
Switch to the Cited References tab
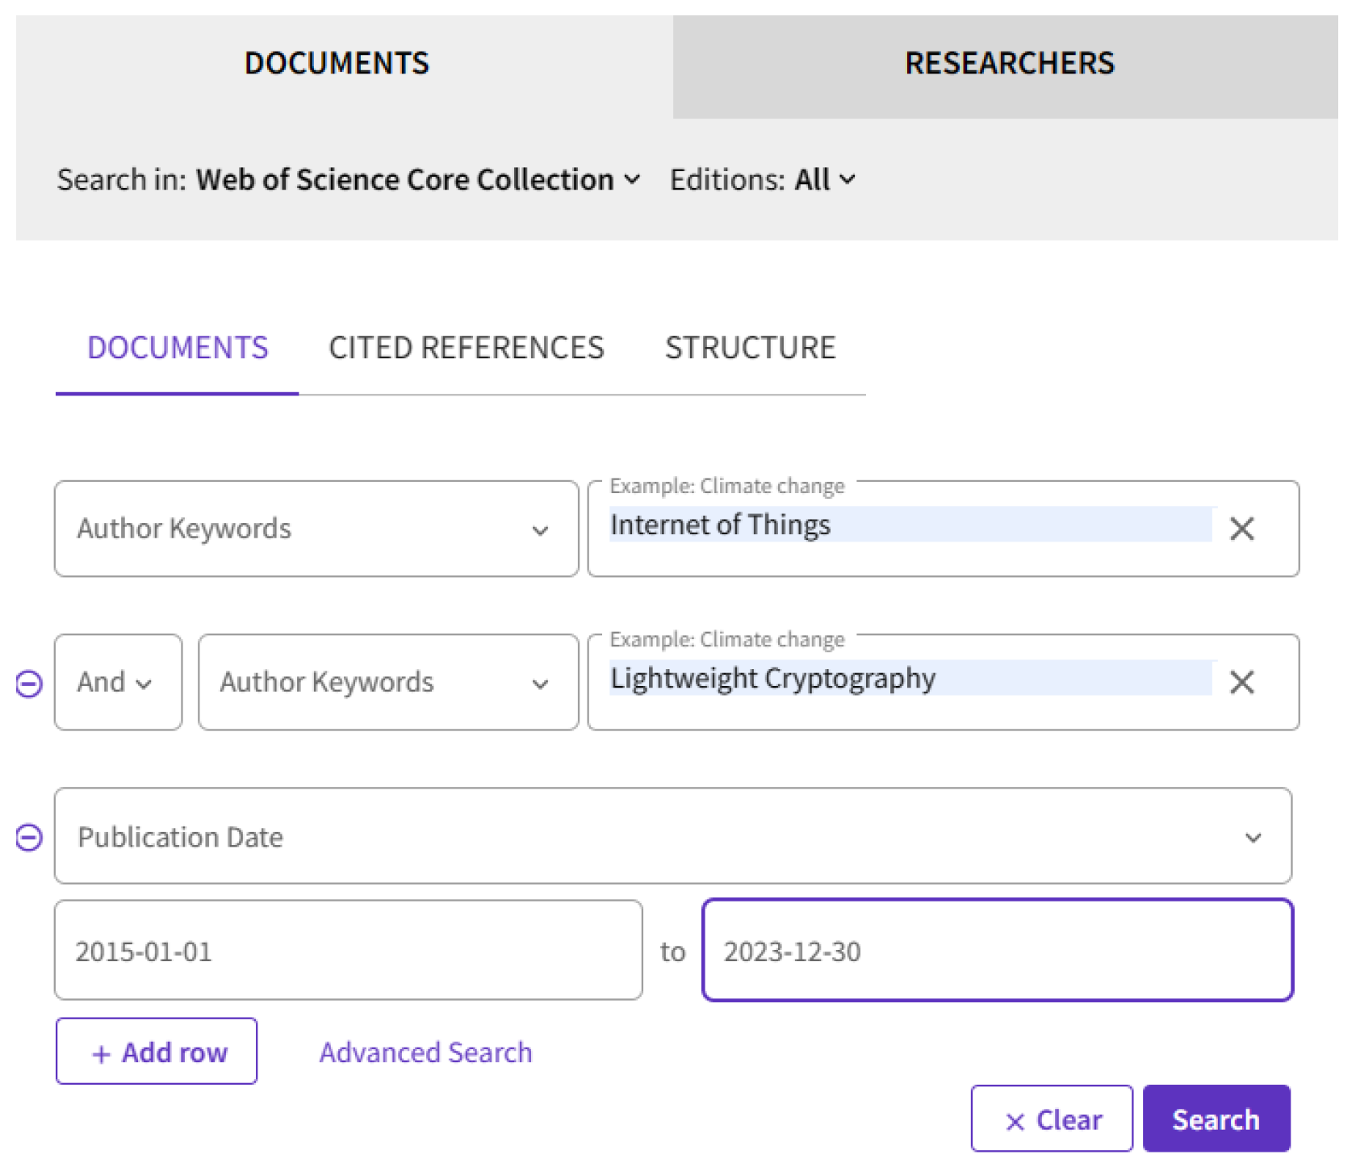coord(466,348)
